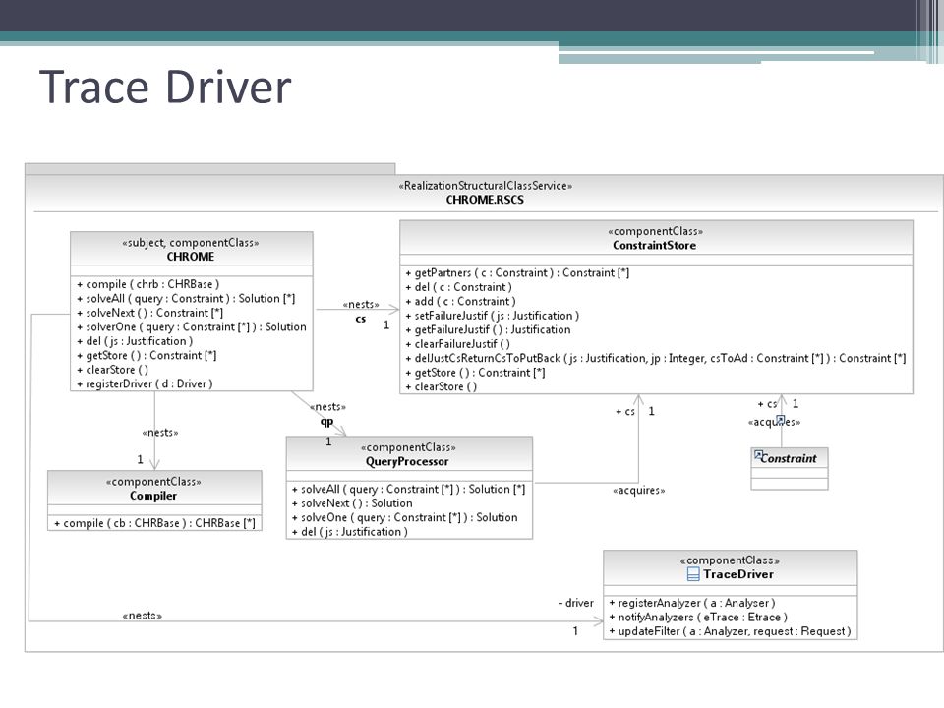The width and height of the screenshot is (944, 708).
Task: Click the Trace Driver slide title
Action: click(x=165, y=87)
